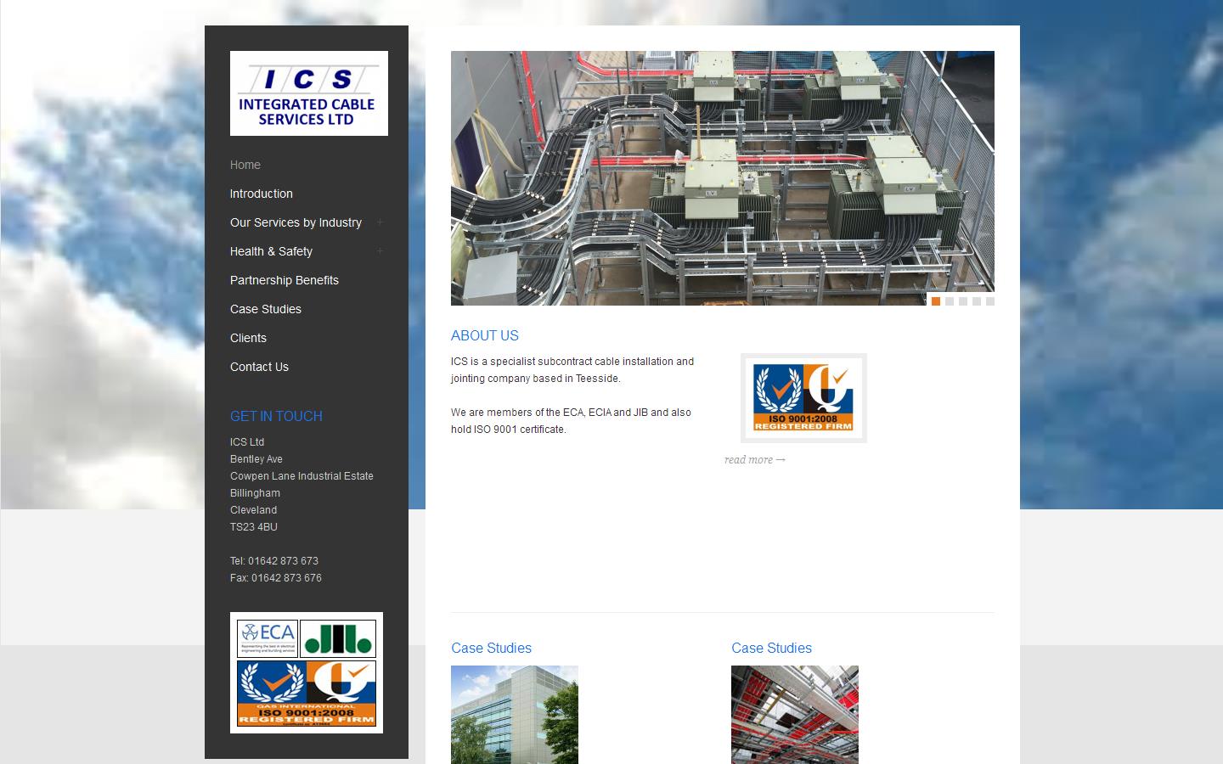Click the read more link
This screenshot has width=1223, height=764.
coord(754,460)
